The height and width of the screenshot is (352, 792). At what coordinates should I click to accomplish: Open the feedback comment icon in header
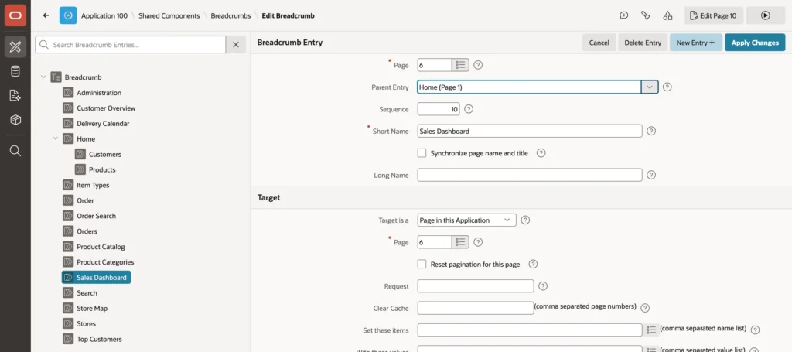(x=624, y=15)
